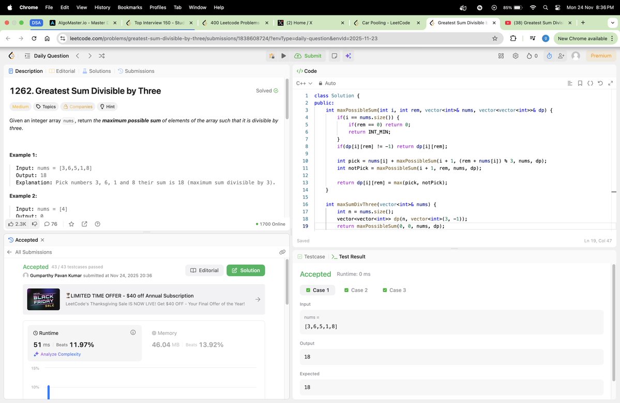Click the timer stopwatch icon
Viewport: 620px width, 403px height.
pos(549,56)
